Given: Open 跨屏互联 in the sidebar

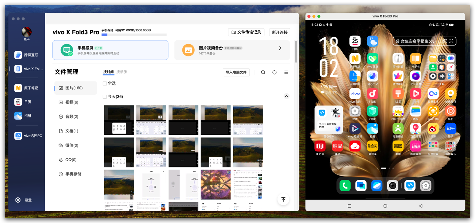Looking at the screenshot, I should (x=26, y=55).
